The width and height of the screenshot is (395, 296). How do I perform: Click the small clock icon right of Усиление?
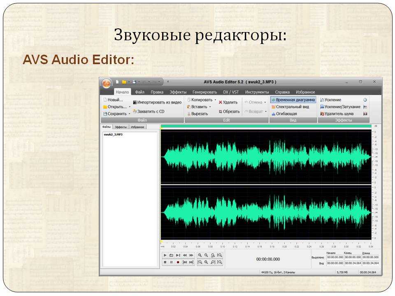pos(365,100)
